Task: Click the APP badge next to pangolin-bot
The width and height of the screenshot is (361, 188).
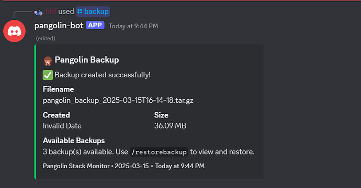Action: pos(95,25)
